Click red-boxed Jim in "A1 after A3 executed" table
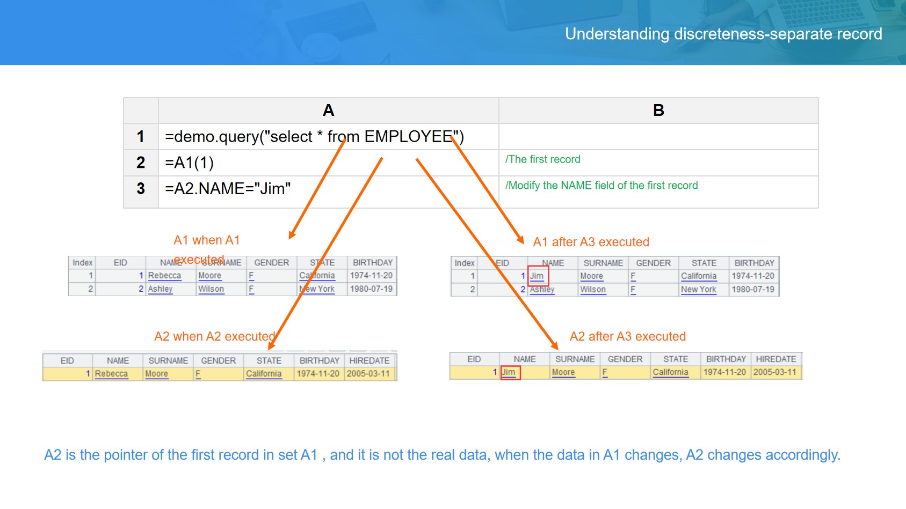Image resolution: width=906 pixels, height=509 pixels. click(537, 276)
